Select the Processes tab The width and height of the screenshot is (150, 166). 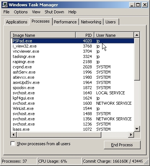coord(40,21)
